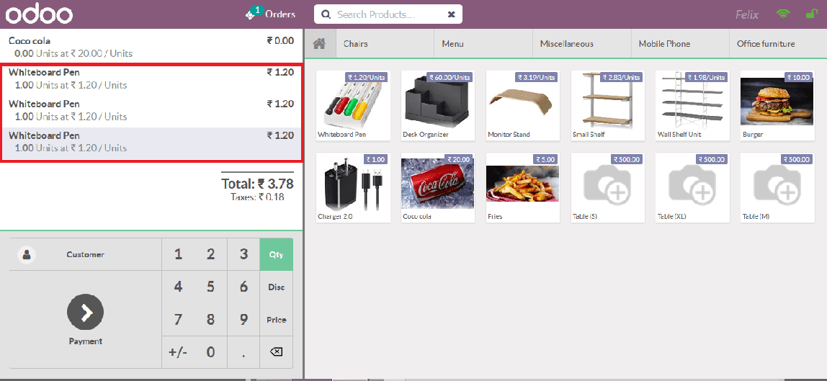Select the Charger 2.0 product card
This screenshot has height=381, width=827.
coord(354,187)
